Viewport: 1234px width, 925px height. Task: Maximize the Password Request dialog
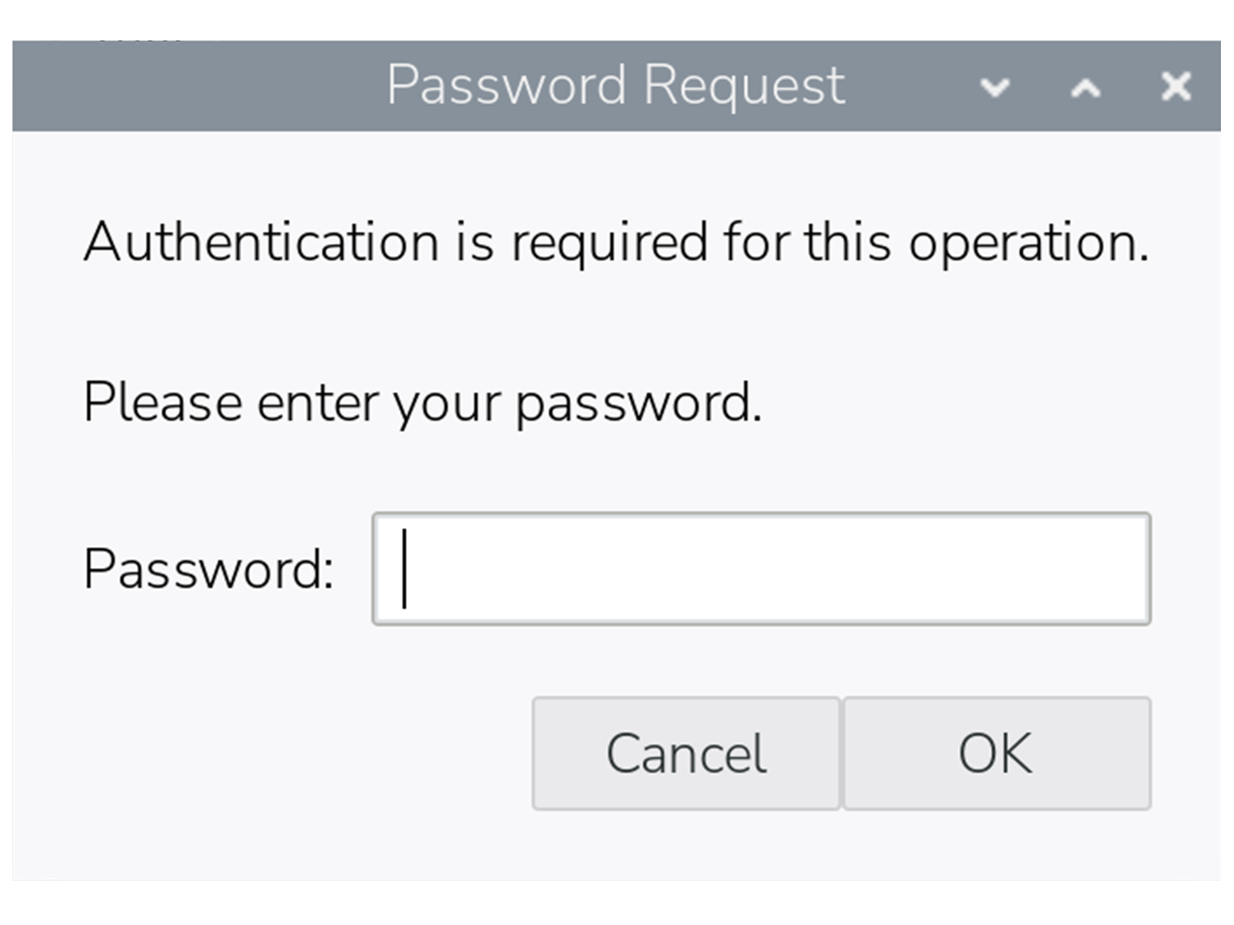pos(1085,87)
